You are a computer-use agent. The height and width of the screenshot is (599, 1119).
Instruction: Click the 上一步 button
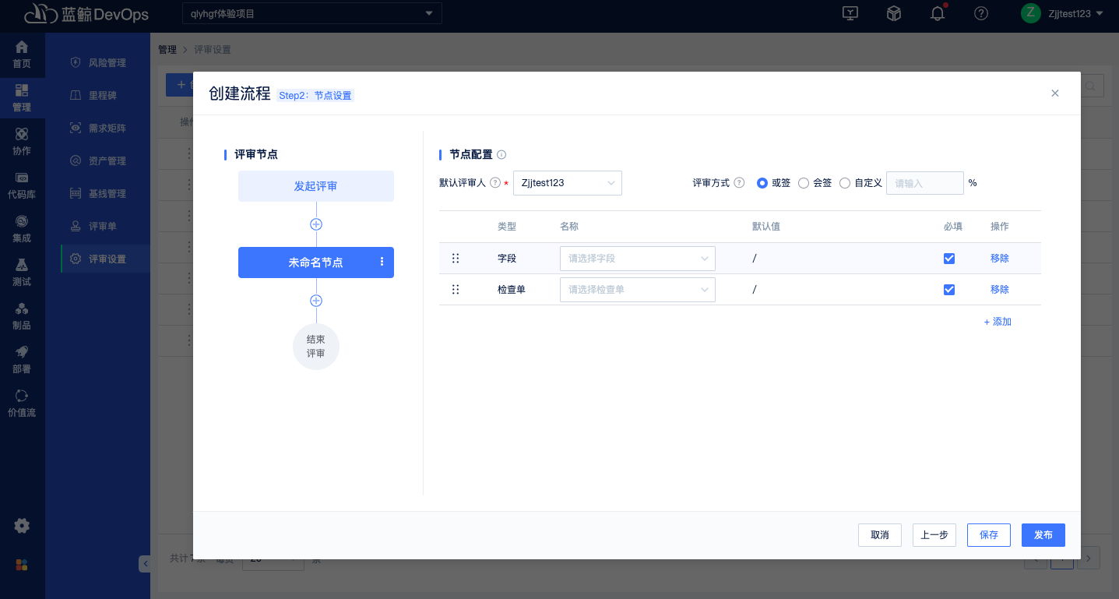coord(934,535)
